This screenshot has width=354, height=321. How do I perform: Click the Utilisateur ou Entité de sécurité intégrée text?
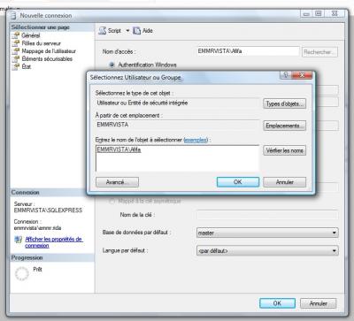[x=142, y=103]
